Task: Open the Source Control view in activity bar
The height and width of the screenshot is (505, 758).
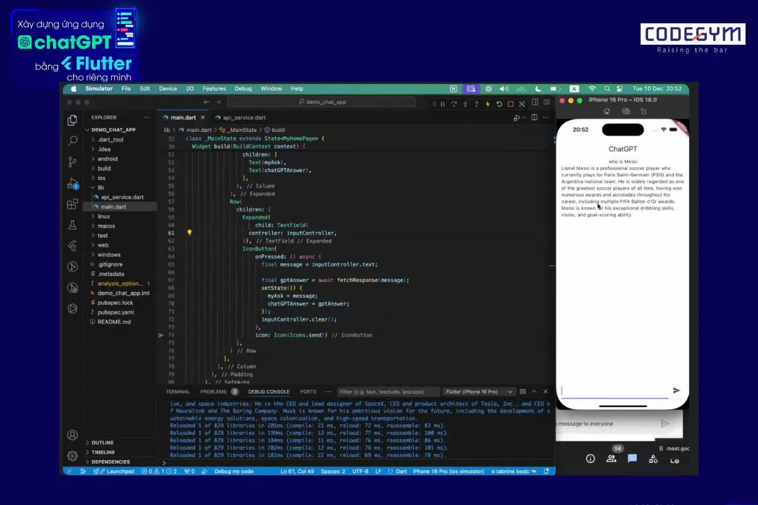Action: pos(73,162)
